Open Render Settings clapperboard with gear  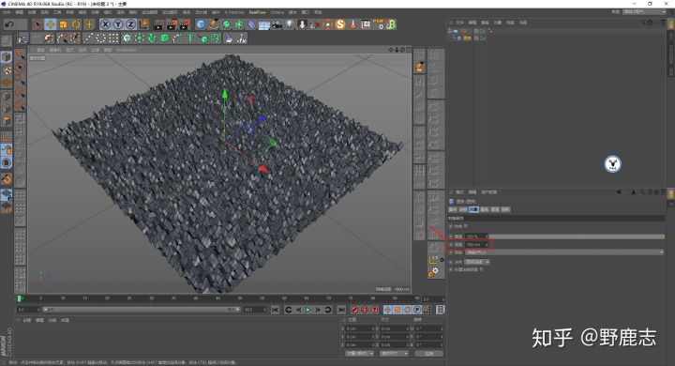point(185,24)
